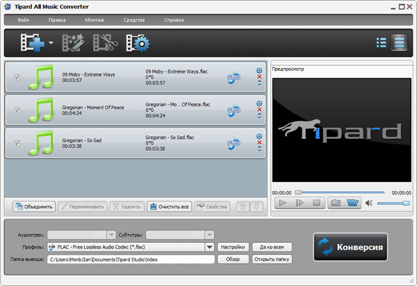The image size is (417, 286).
Task: Open the Средства menu
Action: (x=134, y=19)
